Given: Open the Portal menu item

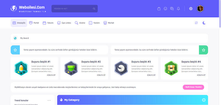Looking at the screenshot, I should (x=34, y=23).
